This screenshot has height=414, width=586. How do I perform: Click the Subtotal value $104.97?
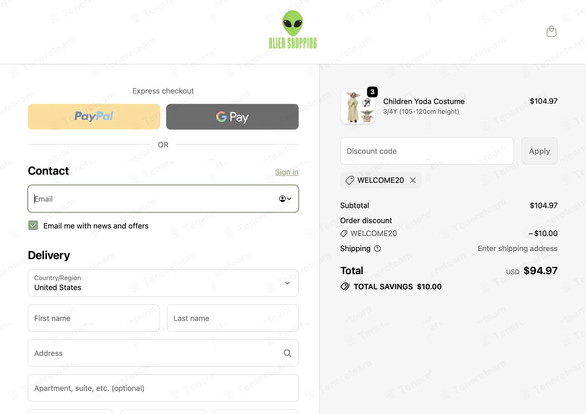(543, 205)
